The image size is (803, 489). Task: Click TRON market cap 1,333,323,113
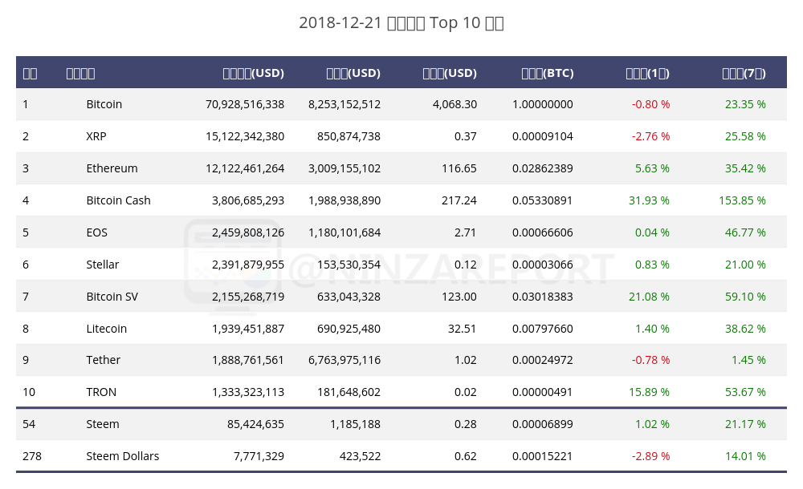[x=248, y=392]
